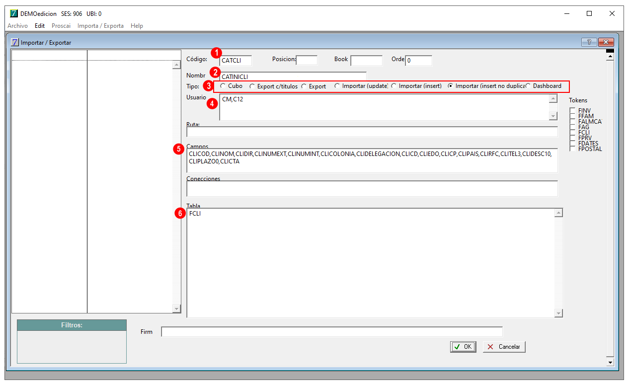This screenshot has height=383, width=627.
Task: Click dialog right scrollbar up arrow
Action: point(610,56)
